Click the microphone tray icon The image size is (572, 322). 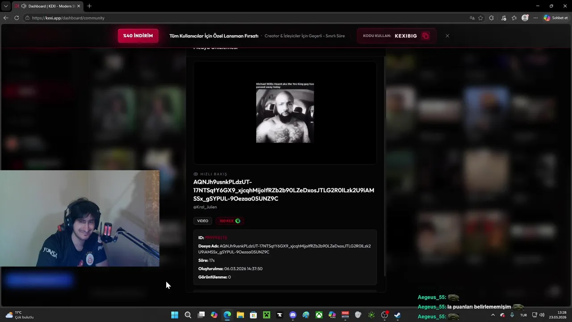[x=512, y=315]
